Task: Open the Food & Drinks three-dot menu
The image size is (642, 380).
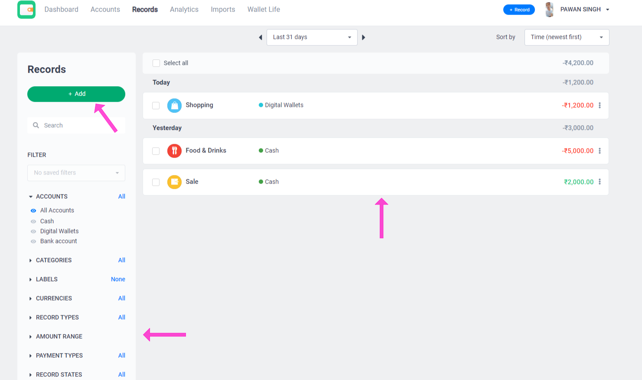Action: click(x=600, y=151)
